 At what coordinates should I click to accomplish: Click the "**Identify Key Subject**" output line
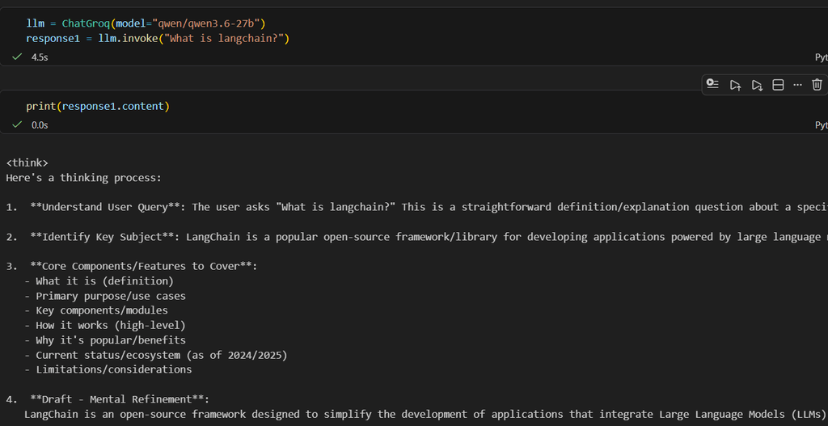click(x=416, y=237)
